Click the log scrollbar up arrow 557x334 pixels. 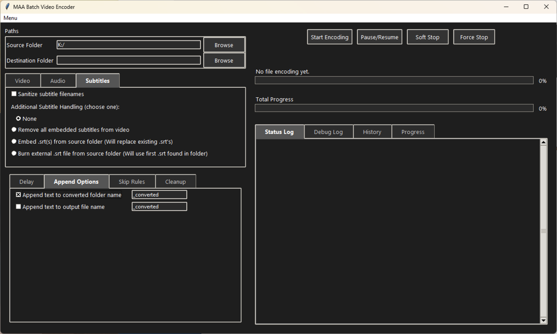click(x=544, y=142)
